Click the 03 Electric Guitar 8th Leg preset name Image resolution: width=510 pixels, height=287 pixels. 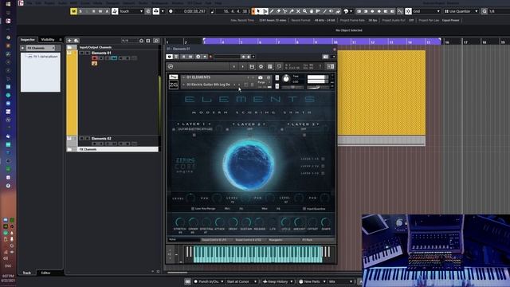tap(208, 85)
